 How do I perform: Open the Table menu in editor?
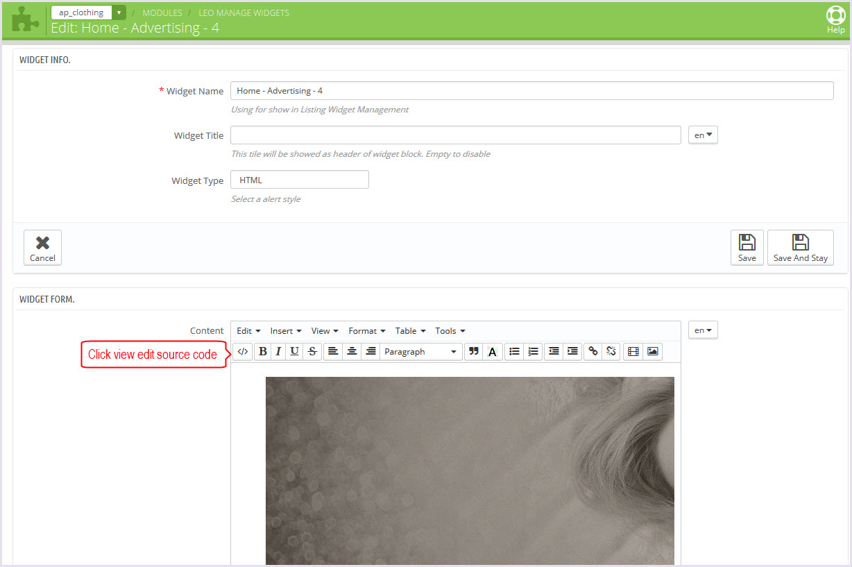[410, 331]
